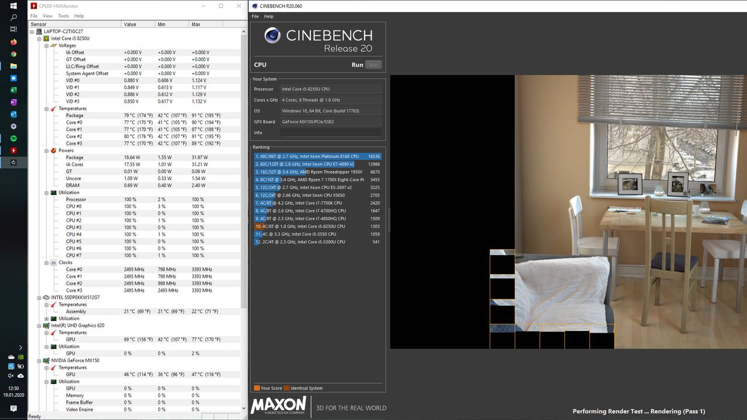
Task: Click the Intel Core i5 8250U chip icon
Action: click(x=46, y=38)
